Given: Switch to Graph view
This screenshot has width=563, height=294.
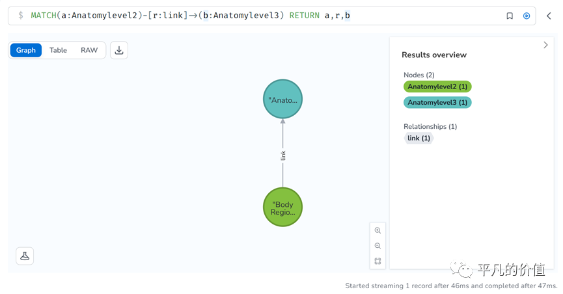Looking at the screenshot, I should click(26, 50).
